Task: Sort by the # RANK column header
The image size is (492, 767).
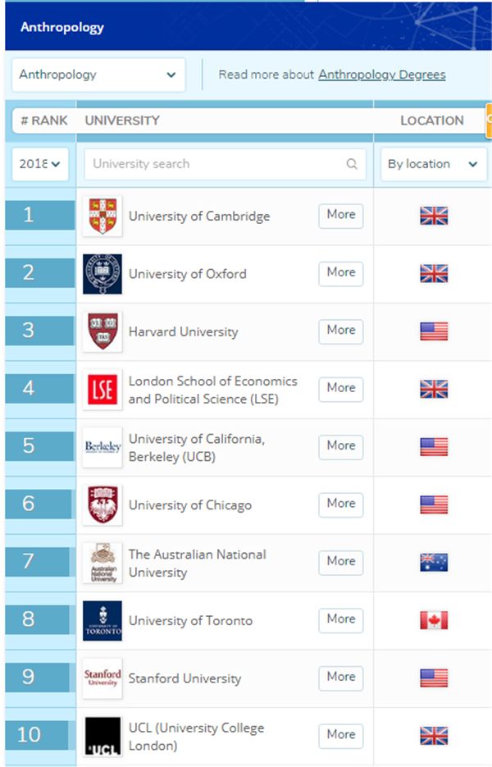Action: click(x=44, y=121)
